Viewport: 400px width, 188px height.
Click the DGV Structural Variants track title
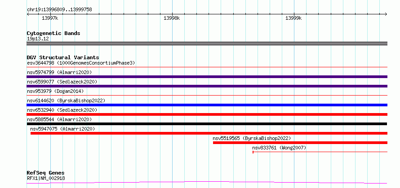click(x=63, y=57)
